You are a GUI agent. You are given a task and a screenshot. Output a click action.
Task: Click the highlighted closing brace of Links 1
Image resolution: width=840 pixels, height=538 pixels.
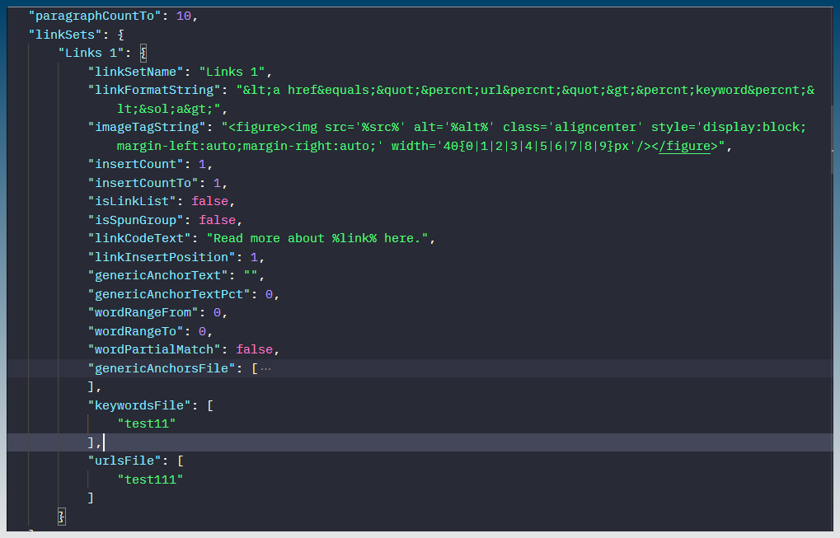pyautogui.click(x=61, y=517)
